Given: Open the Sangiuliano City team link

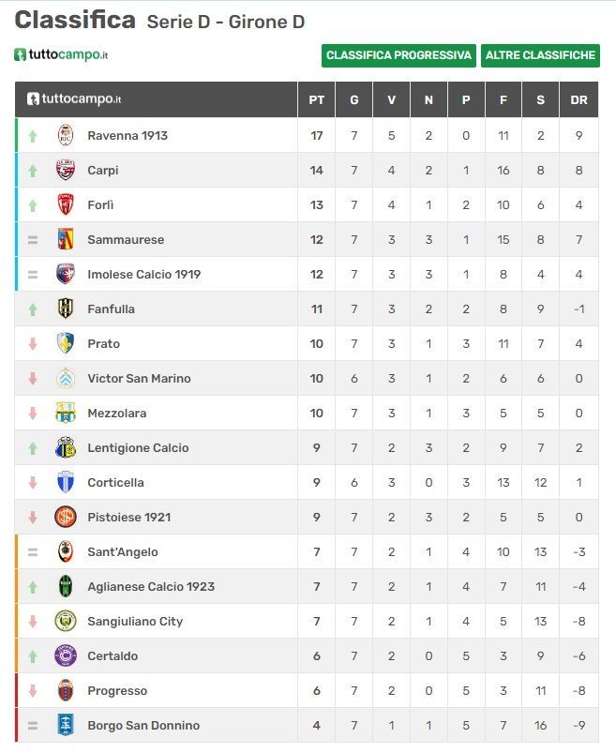Looking at the screenshot, I should 135,622.
